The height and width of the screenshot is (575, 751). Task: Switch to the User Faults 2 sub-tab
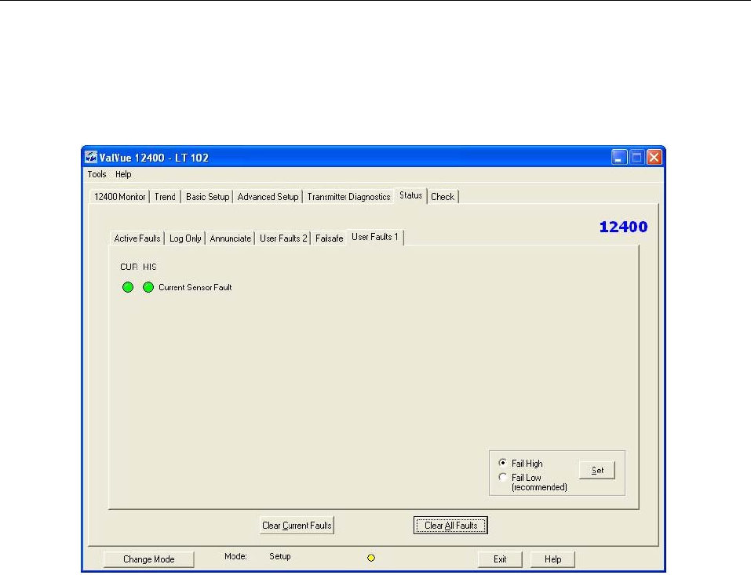283,238
